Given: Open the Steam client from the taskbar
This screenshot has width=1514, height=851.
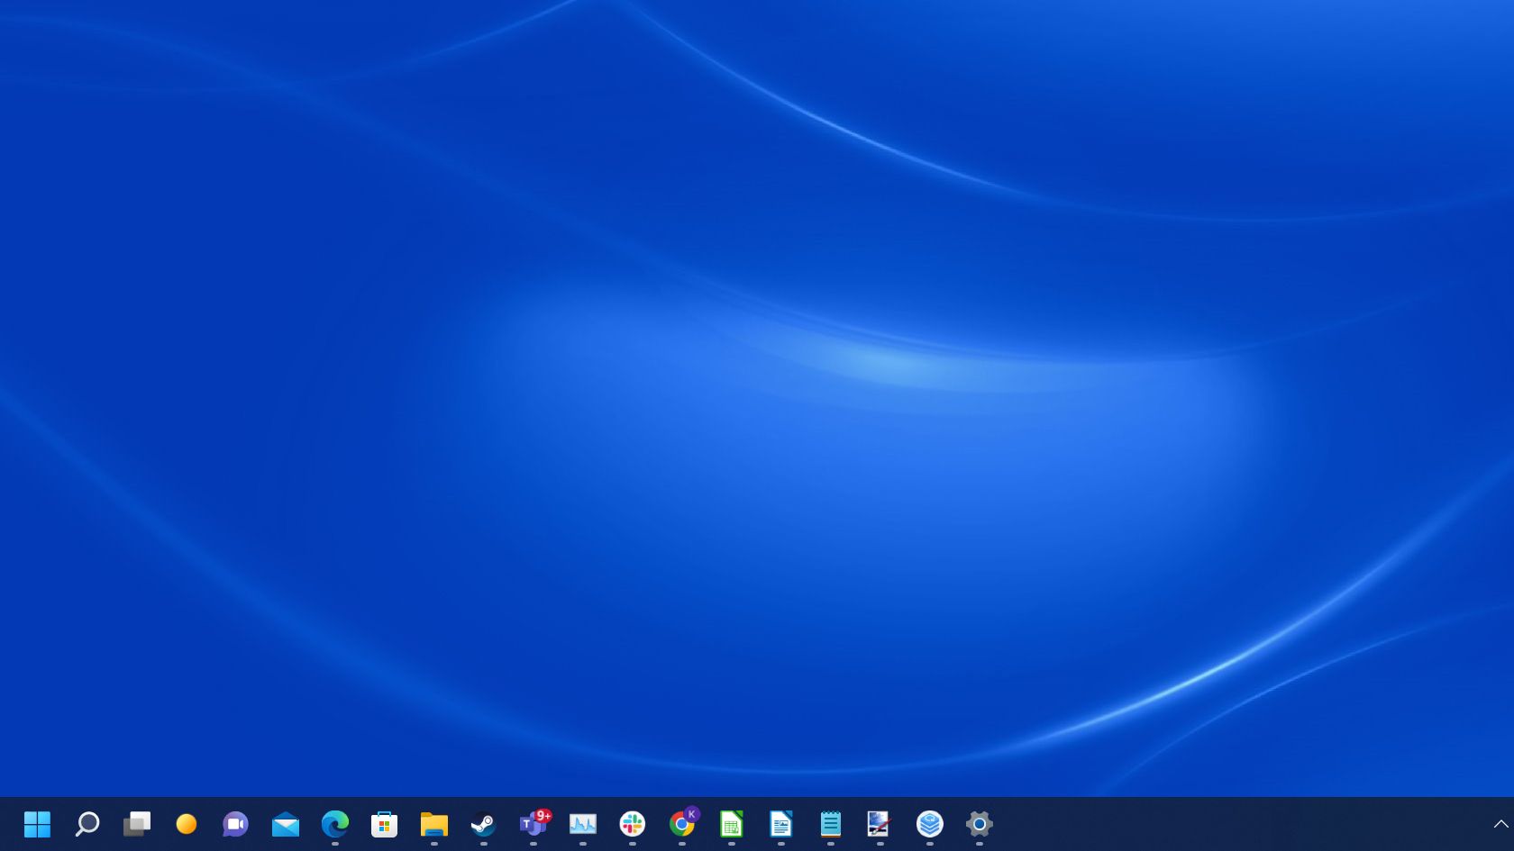Looking at the screenshot, I should click(x=484, y=825).
